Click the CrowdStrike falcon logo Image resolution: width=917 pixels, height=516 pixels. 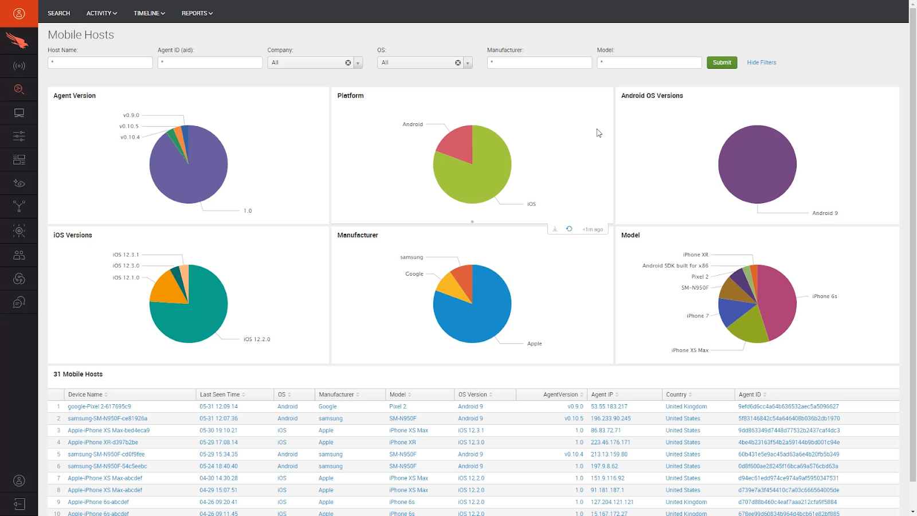(x=18, y=41)
